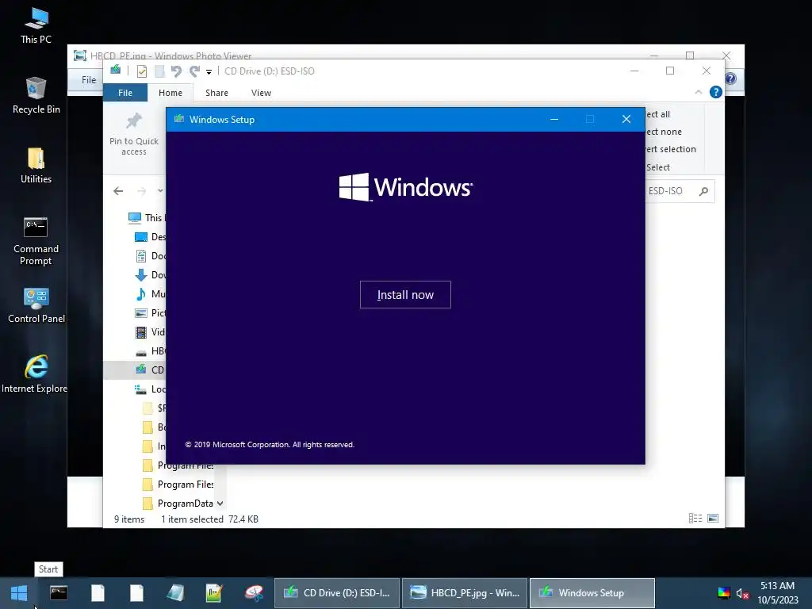Select Videos in navigation tree

click(150, 332)
